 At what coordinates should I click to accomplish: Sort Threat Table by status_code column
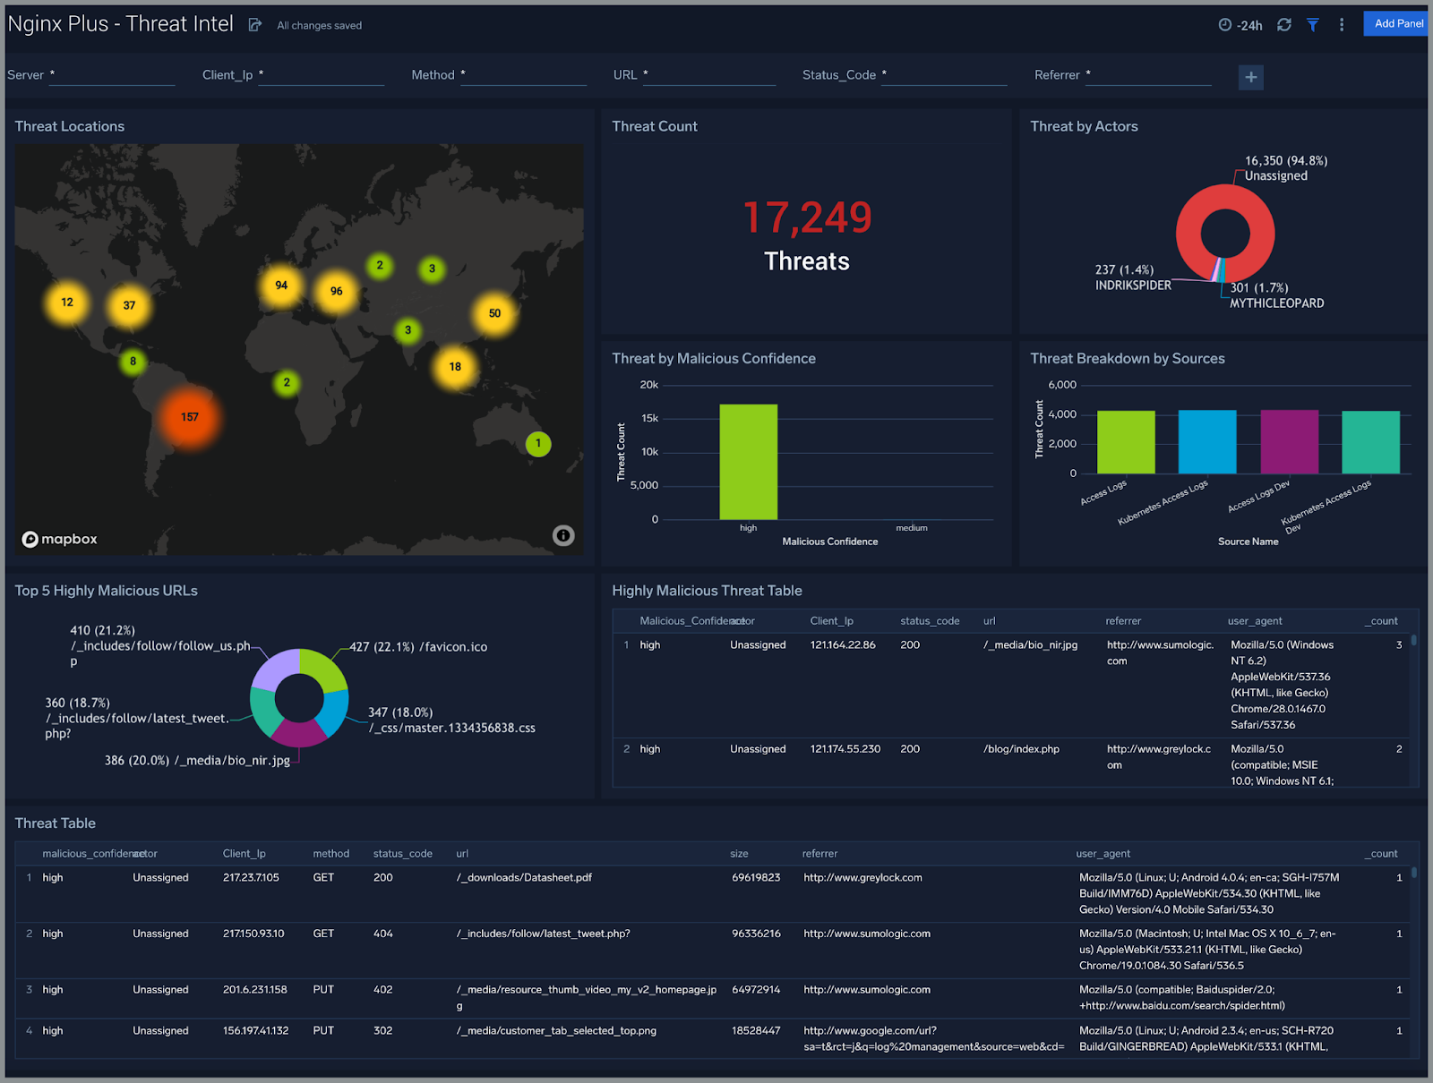402,854
